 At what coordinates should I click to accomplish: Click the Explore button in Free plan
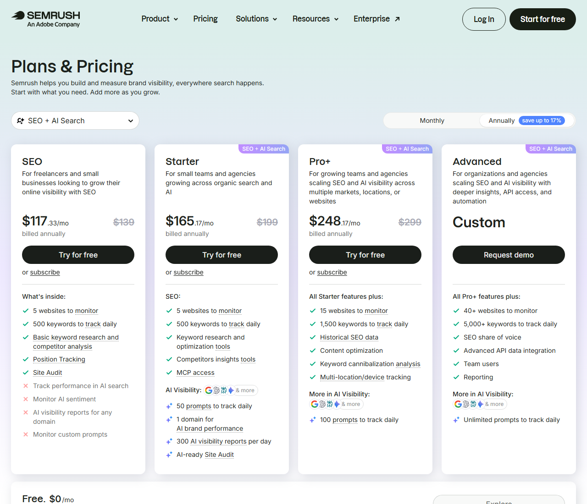[x=499, y=500]
